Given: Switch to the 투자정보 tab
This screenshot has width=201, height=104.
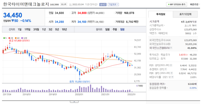Looking at the screenshot, I should (161, 14).
